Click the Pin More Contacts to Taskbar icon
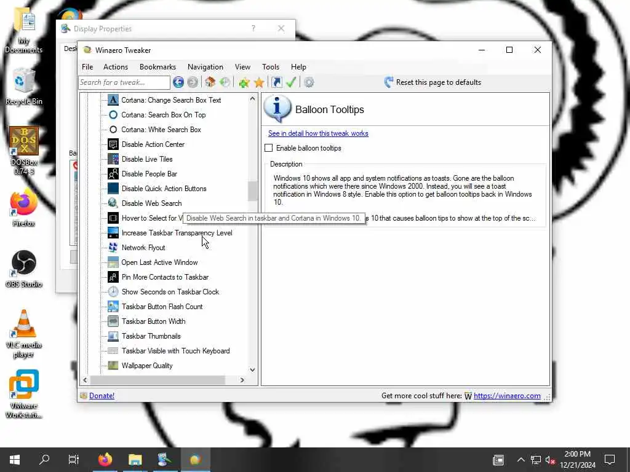The image size is (630, 472). (x=113, y=277)
